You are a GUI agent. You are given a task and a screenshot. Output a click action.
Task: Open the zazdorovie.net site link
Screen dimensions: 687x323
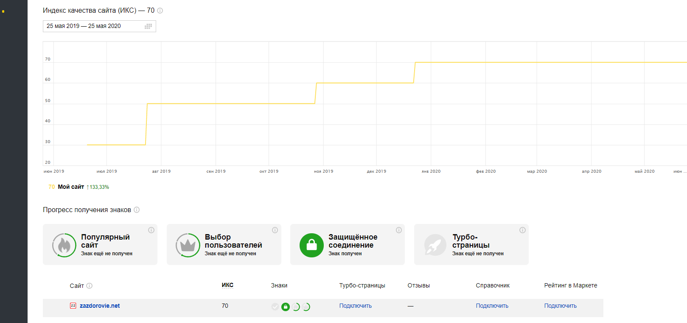[100, 306]
